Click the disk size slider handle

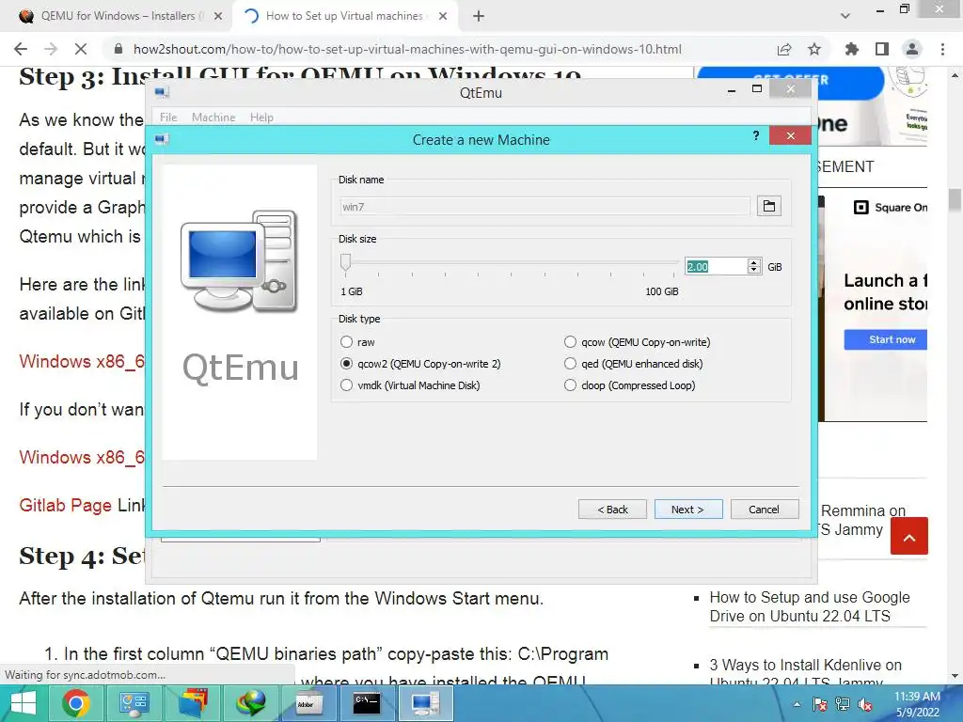(x=346, y=261)
